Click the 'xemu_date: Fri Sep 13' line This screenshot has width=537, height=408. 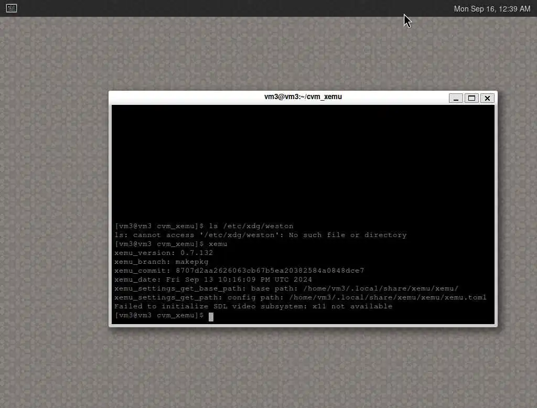(213, 280)
